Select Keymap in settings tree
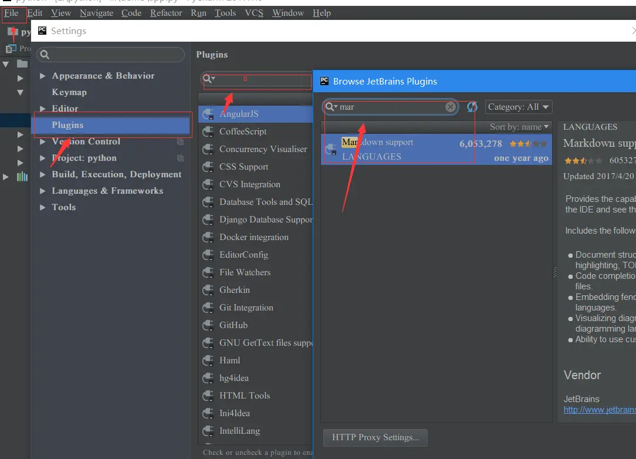 point(69,92)
